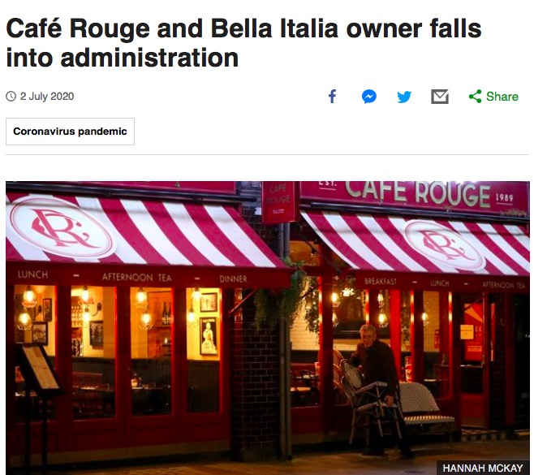
Task: Click the AFTERNOON TEA text on left awning
Action: (x=137, y=277)
